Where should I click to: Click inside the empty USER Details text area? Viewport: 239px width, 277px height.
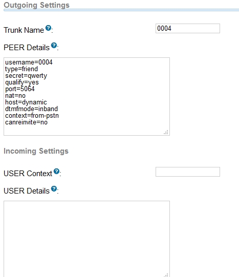pyautogui.click(x=86, y=239)
